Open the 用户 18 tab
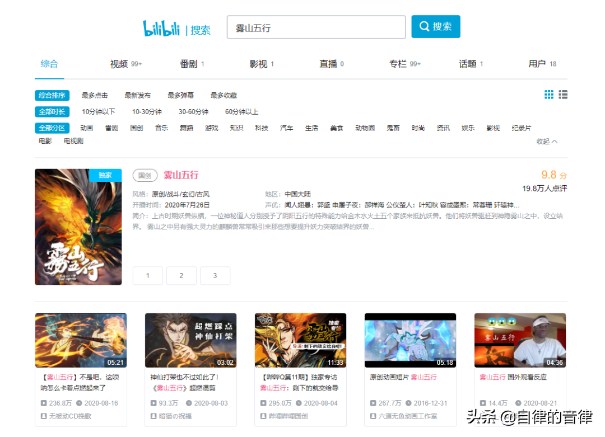The width and height of the screenshot is (605, 437). click(542, 64)
